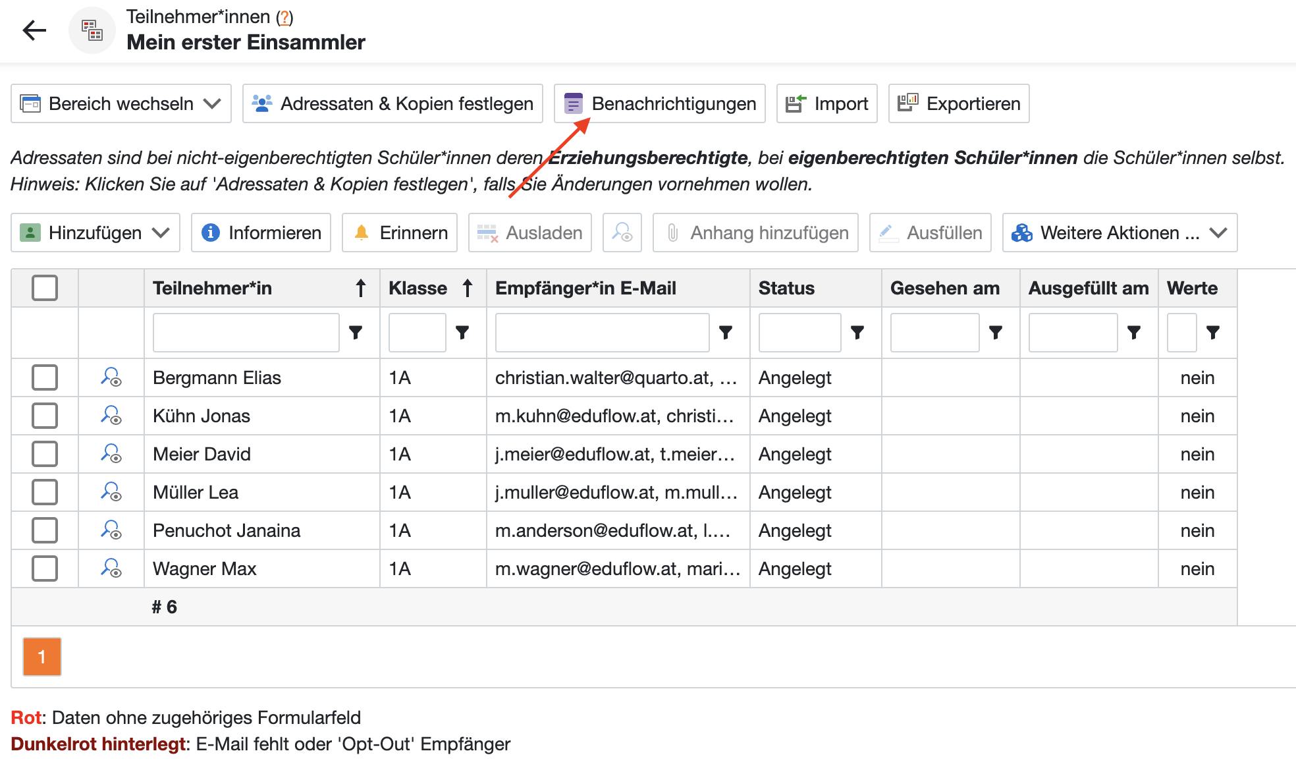Viewport: 1296px width, 776px height.
Task: Click Adressaten & Kopien festlegen
Action: coord(392,103)
